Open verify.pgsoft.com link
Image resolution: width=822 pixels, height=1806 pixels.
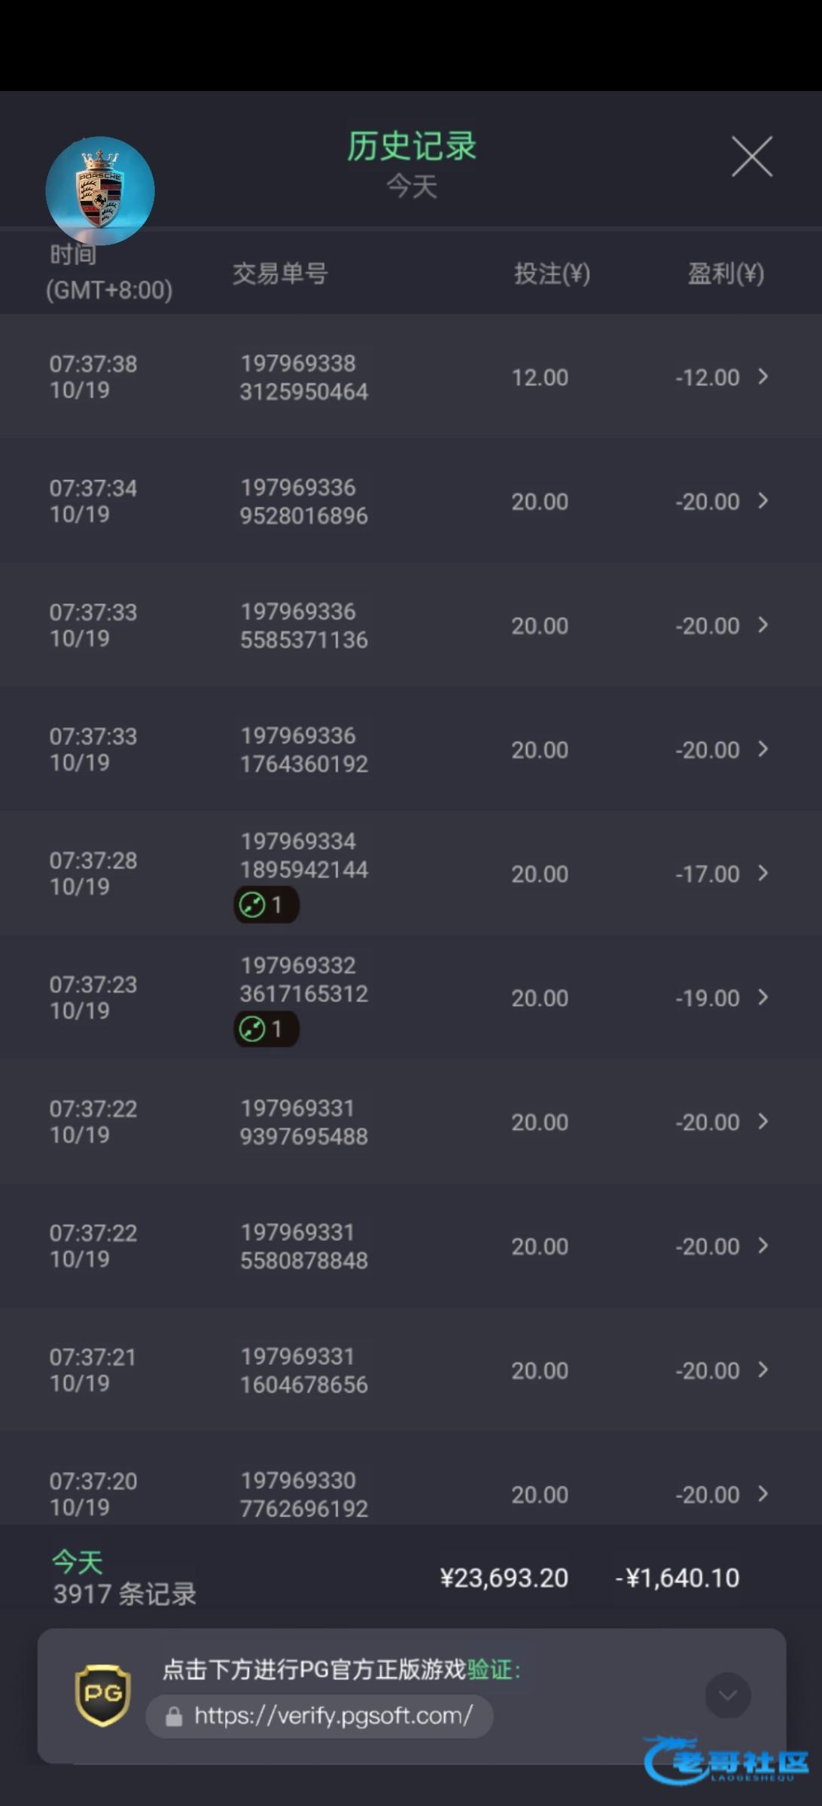click(x=333, y=1716)
